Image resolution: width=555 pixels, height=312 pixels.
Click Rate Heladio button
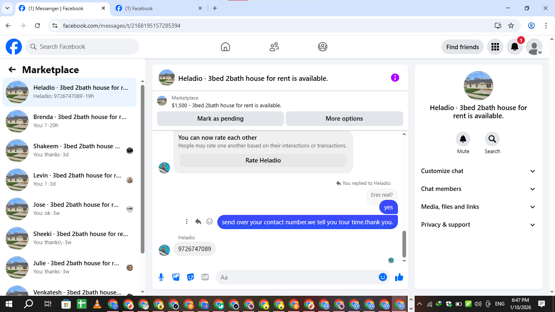[x=263, y=160]
